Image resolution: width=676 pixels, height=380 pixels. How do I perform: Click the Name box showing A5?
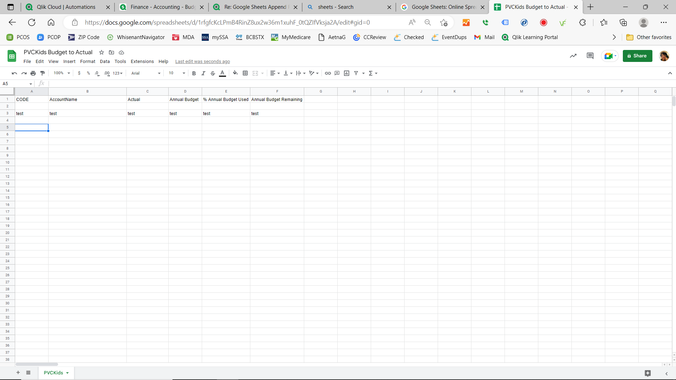click(17, 84)
